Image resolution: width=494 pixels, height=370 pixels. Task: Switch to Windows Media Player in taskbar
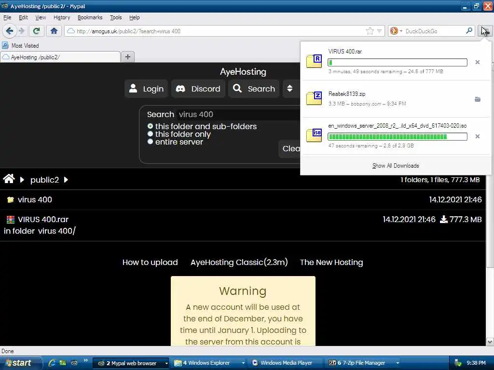tap(286, 363)
